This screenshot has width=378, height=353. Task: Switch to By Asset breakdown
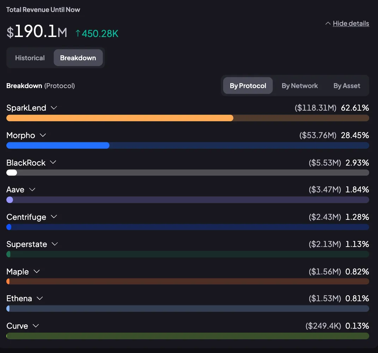point(347,86)
